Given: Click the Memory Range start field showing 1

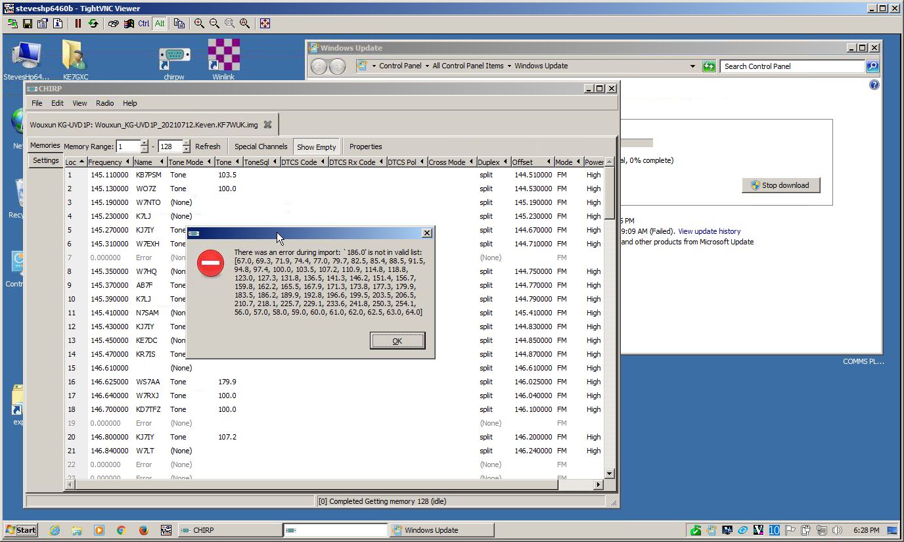Looking at the screenshot, I should pos(128,147).
